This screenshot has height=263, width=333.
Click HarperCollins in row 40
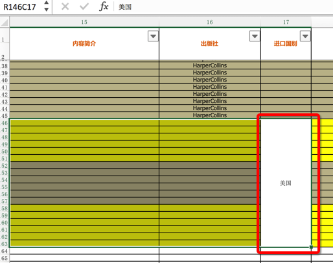[x=210, y=80]
